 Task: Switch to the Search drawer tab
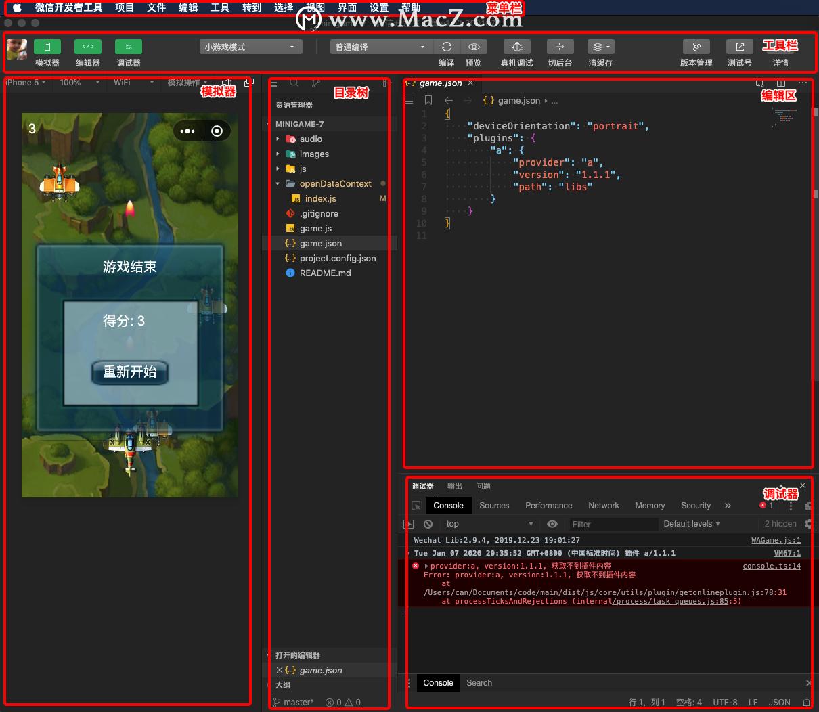479,683
